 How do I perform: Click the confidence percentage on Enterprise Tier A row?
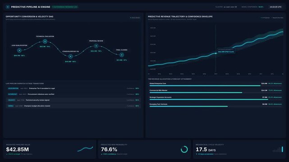click(x=137, y=89)
